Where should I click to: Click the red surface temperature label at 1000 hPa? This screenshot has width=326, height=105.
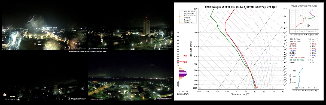pos(256,88)
